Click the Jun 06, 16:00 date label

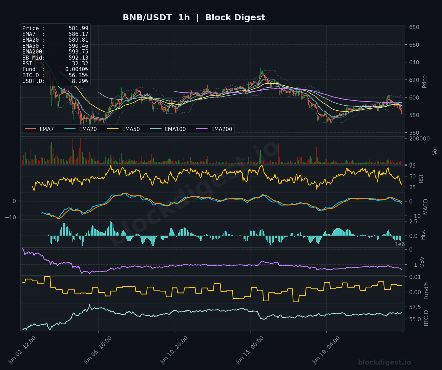tap(98, 350)
